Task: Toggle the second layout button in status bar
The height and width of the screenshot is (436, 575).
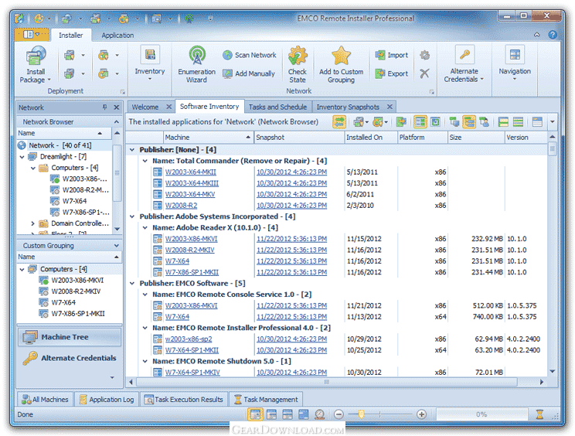Action: (272, 414)
